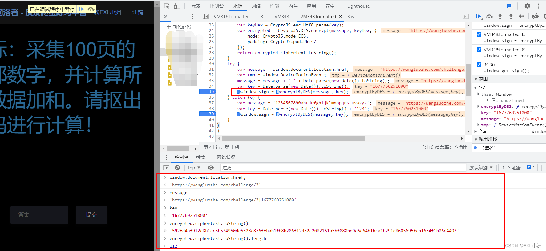Switch to the Network panel tab
The width and height of the screenshot is (546, 251).
[256, 6]
